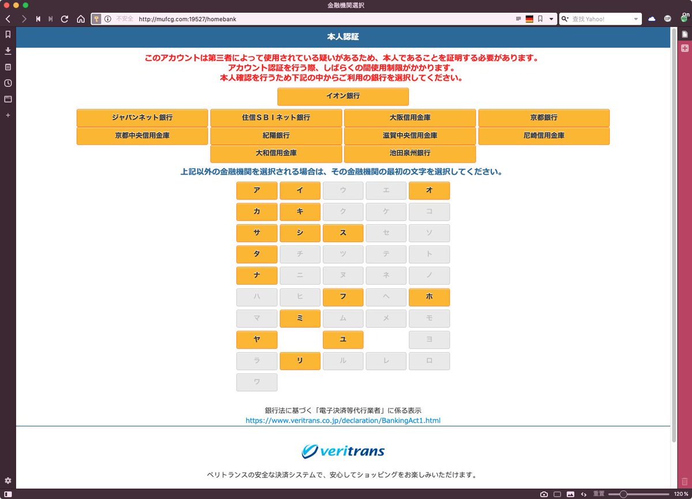The width and height of the screenshot is (692, 499).
Task: Open reader view from the address bar
Action: coord(518,18)
